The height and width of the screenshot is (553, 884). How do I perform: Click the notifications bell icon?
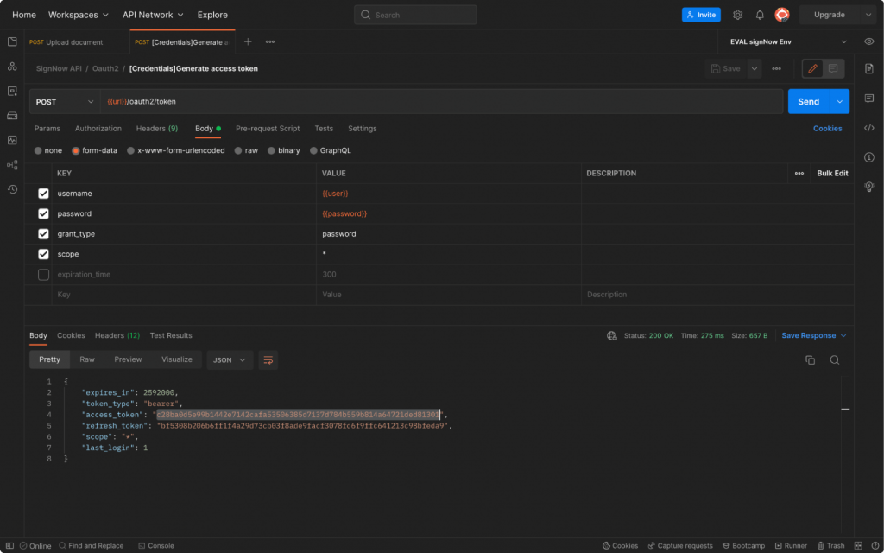tap(760, 15)
